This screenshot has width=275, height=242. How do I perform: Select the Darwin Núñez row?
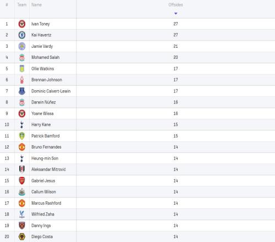point(137,102)
